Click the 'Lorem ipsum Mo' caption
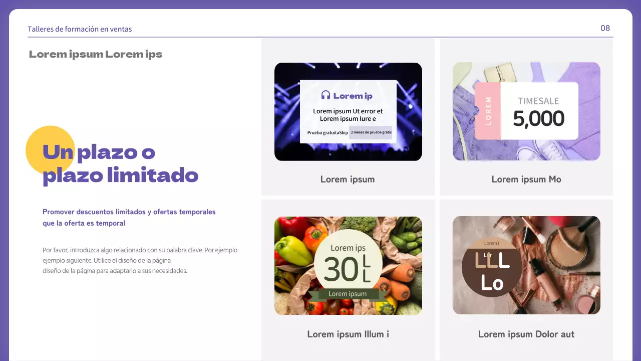 [526, 179]
